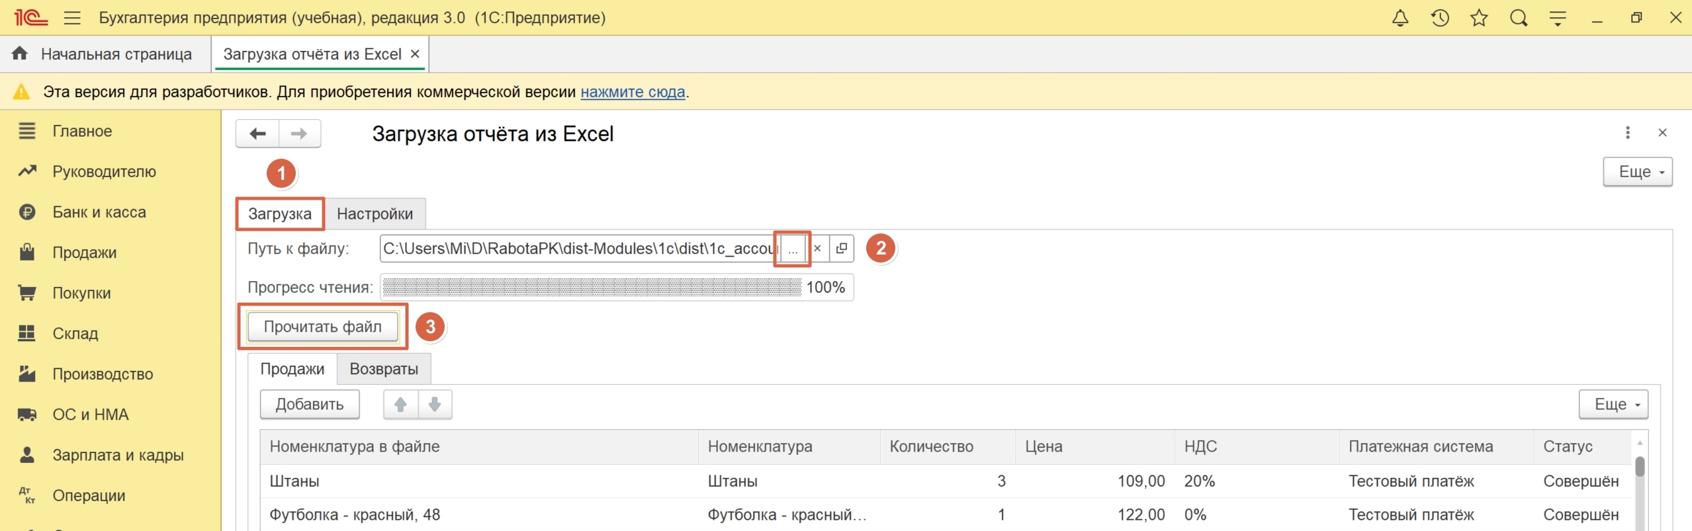The height and width of the screenshot is (531, 1692).
Task: Switch to the Настройки tab
Action: pos(375,214)
